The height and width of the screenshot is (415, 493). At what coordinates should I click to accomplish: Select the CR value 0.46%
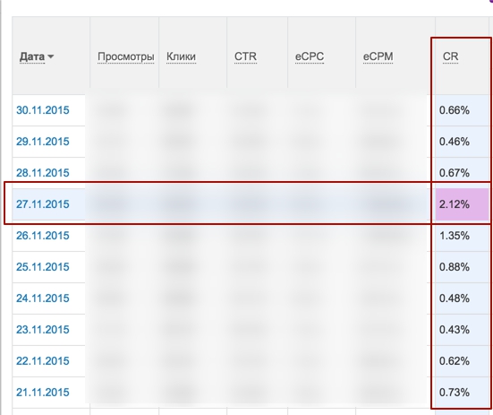coord(455,142)
